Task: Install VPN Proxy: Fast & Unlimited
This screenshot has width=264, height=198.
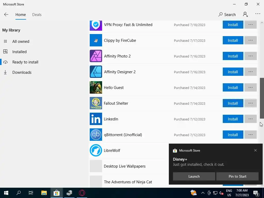Action: (x=233, y=24)
